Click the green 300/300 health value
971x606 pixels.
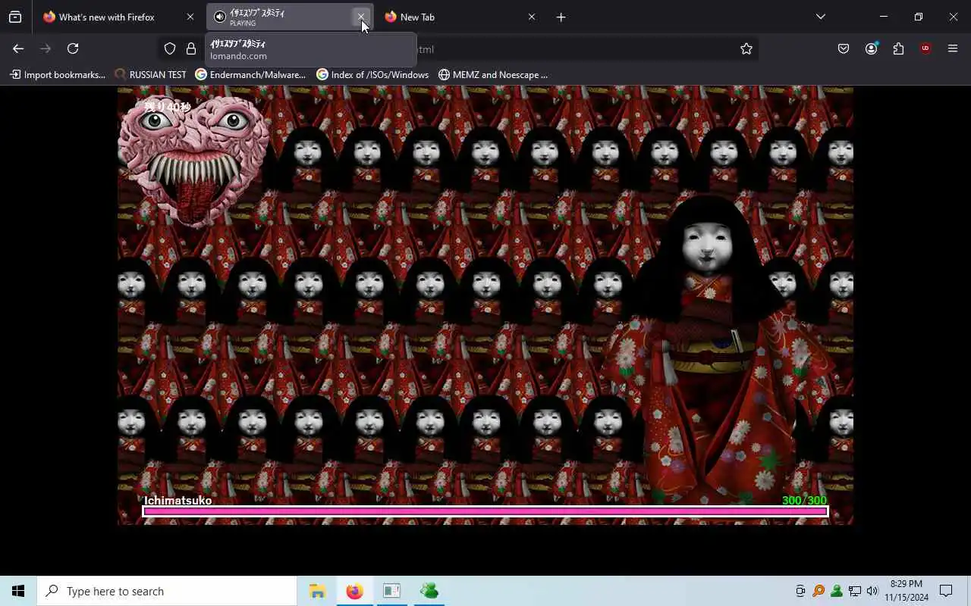point(804,500)
